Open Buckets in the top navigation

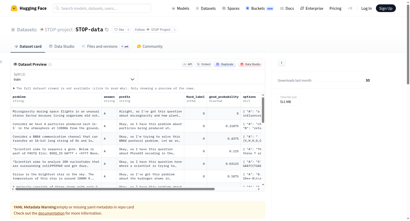pos(260,8)
